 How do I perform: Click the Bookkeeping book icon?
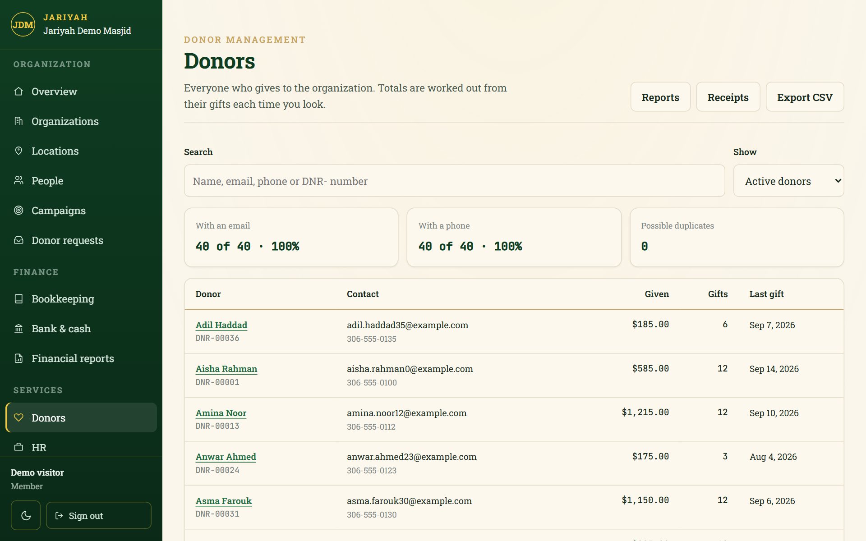click(x=18, y=299)
